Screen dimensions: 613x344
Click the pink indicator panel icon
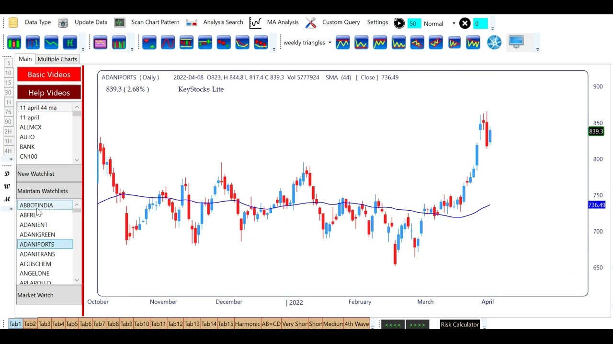tap(100, 43)
